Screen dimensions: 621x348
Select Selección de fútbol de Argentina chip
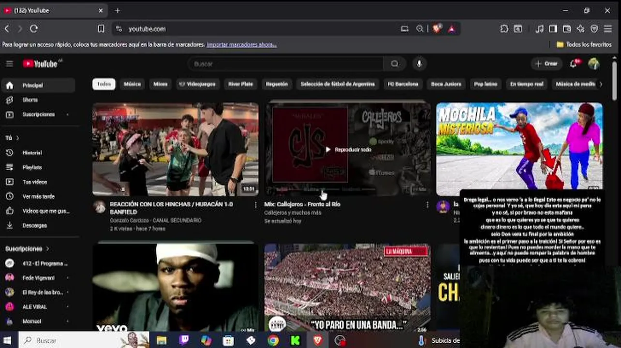tap(338, 84)
